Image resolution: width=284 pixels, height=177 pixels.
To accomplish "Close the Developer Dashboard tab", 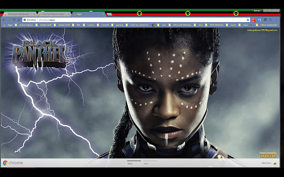I will pos(35,14).
